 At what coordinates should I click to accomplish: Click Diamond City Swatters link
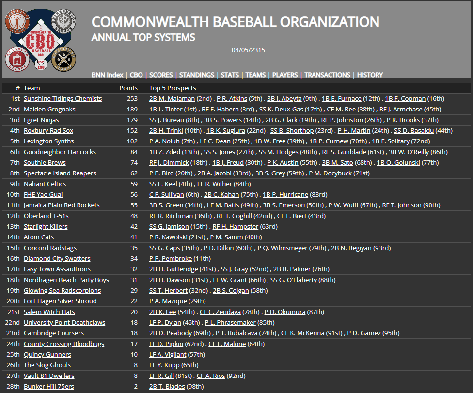tap(57, 258)
